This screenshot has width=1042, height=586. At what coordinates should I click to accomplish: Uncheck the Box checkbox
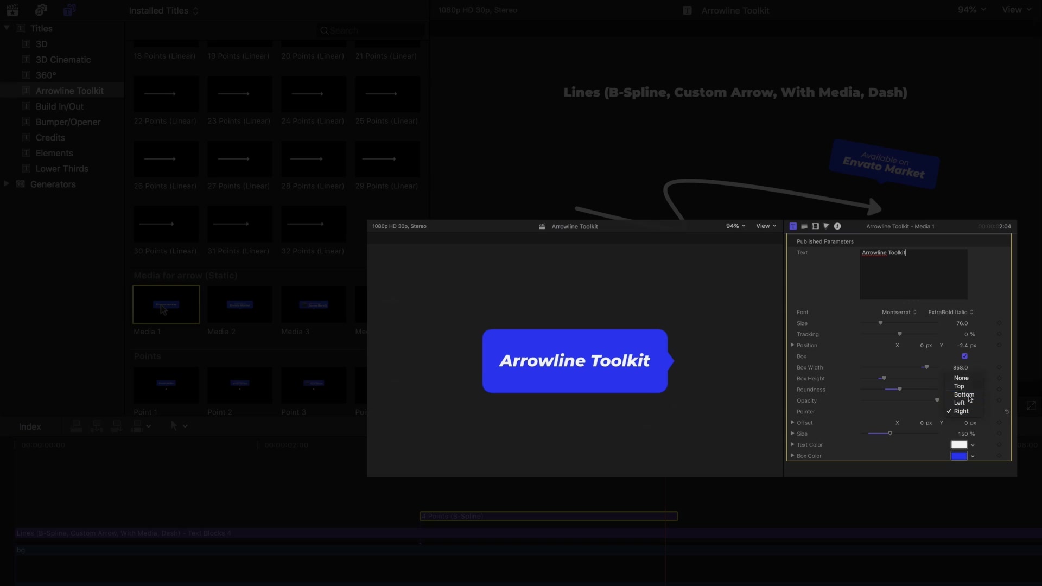pos(964,356)
